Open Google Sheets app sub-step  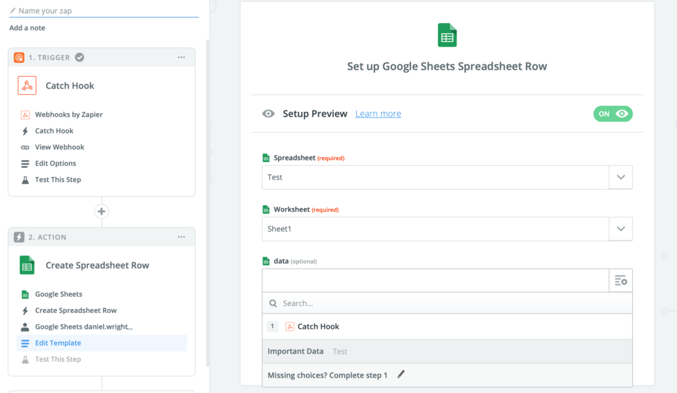point(58,295)
